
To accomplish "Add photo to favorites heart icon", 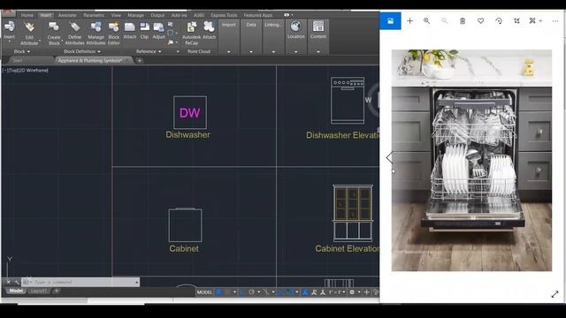I will (x=480, y=21).
